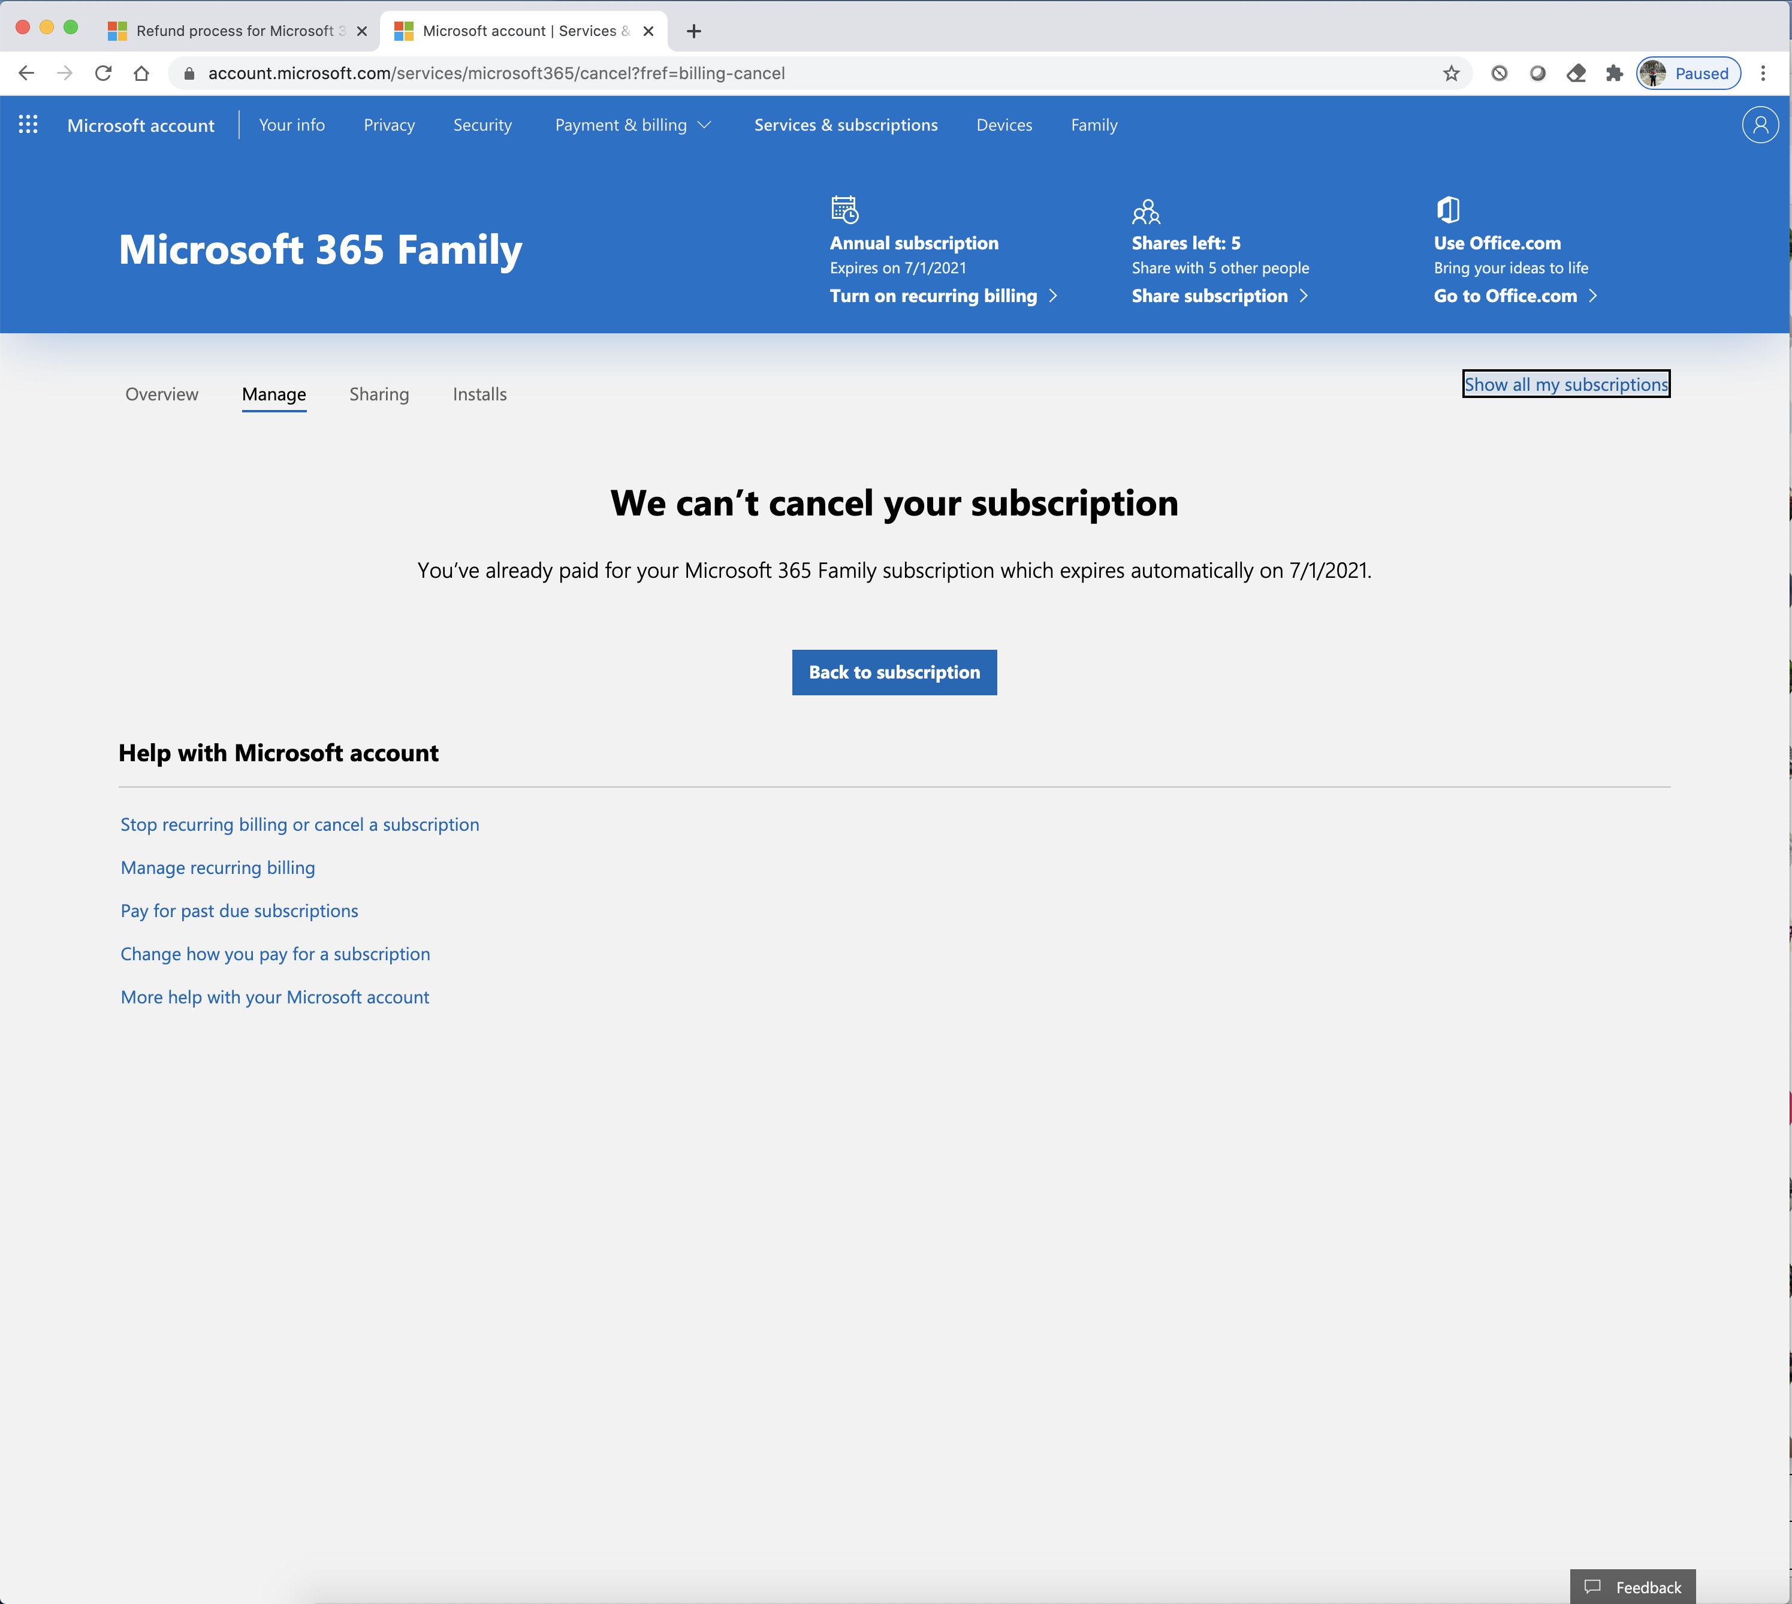Viewport: 1792px width, 1604px height.
Task: Open the Chrome extensions puzzle menu
Action: point(1614,73)
